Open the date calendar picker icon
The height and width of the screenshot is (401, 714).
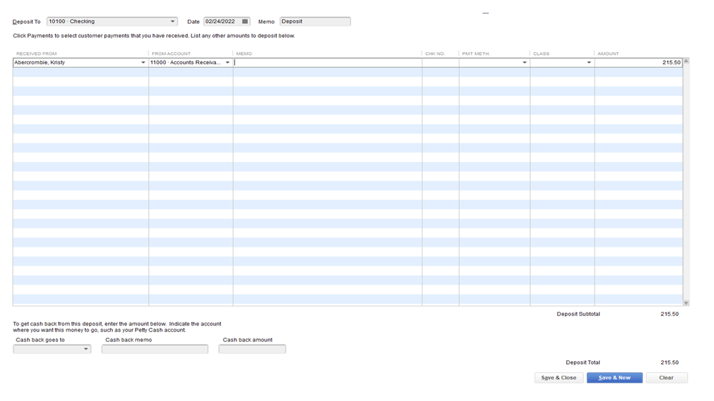tap(245, 21)
